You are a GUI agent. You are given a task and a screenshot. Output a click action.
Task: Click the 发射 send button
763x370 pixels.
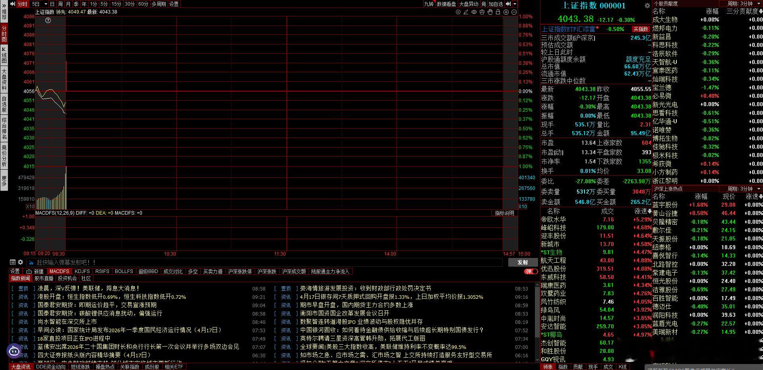pos(523,262)
